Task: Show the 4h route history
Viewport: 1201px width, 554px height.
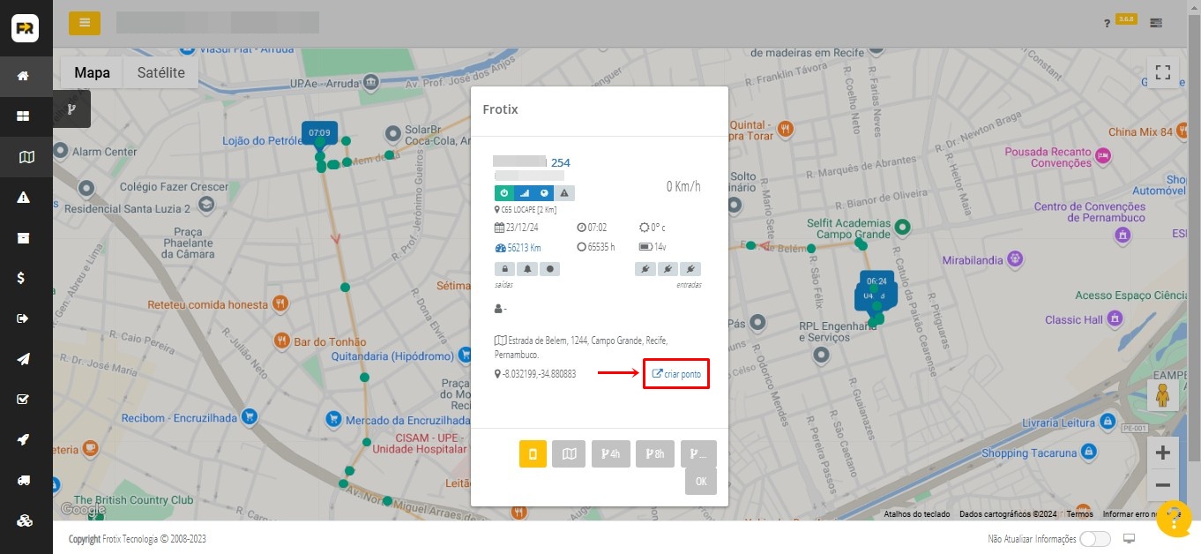Action: coord(610,454)
